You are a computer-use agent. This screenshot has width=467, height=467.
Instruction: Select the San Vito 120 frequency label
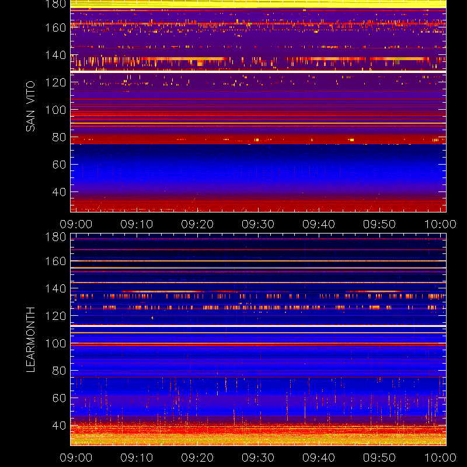click(x=55, y=82)
